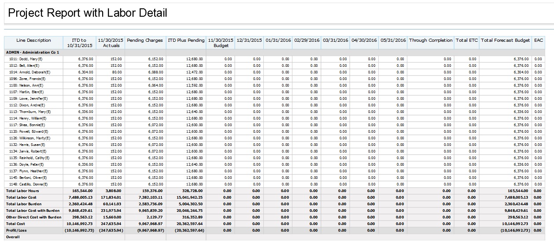Select the Total ETC column header
This screenshot has height=247, width=554.
(x=467, y=40)
